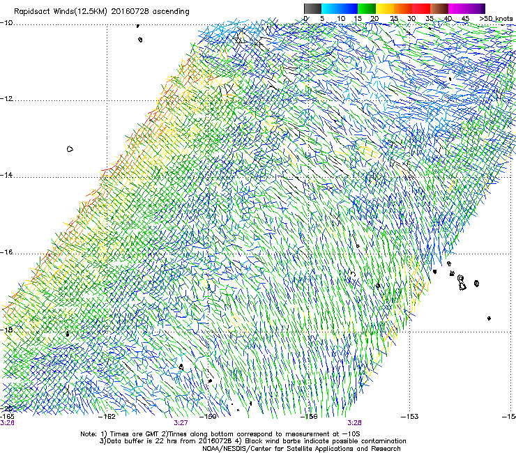Click the orange 25-30 knots color swatch
The height and width of the screenshot is (453, 516).
[x=403, y=8]
